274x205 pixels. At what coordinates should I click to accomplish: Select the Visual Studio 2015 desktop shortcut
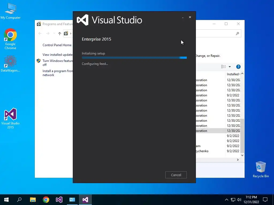click(10, 118)
